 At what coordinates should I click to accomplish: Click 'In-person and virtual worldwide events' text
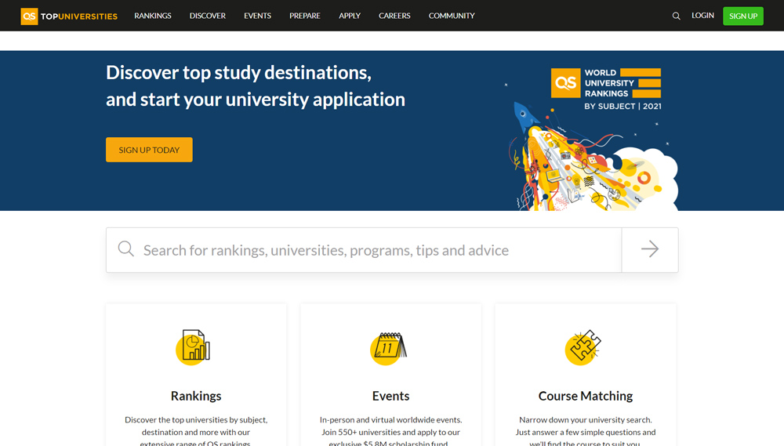click(x=390, y=419)
